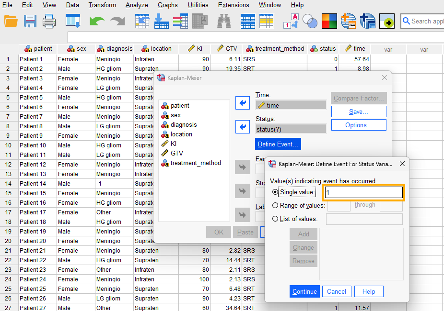Open the Analyze menu

coord(137,5)
